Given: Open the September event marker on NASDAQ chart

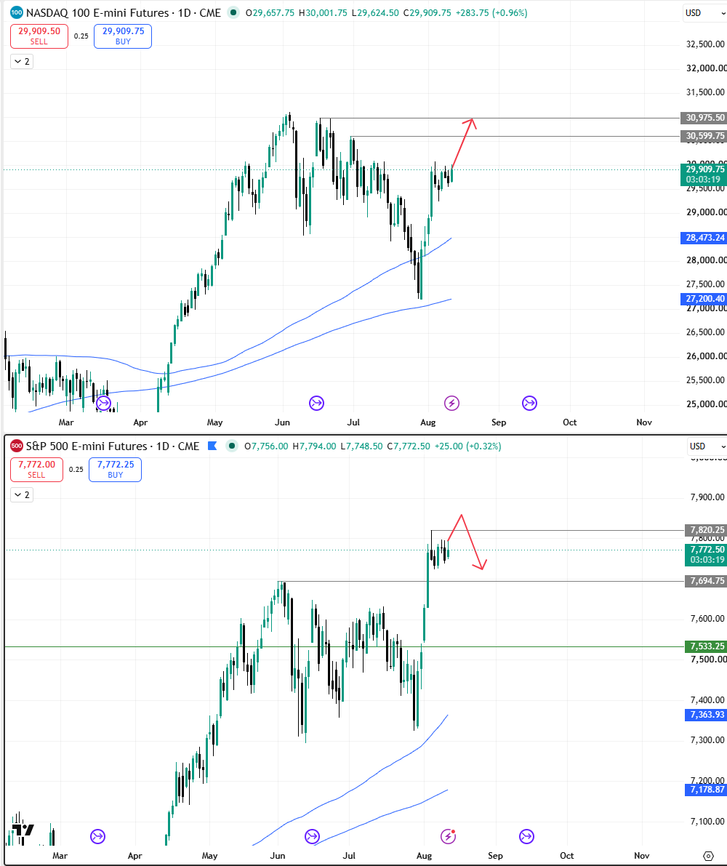Looking at the screenshot, I should [529, 403].
